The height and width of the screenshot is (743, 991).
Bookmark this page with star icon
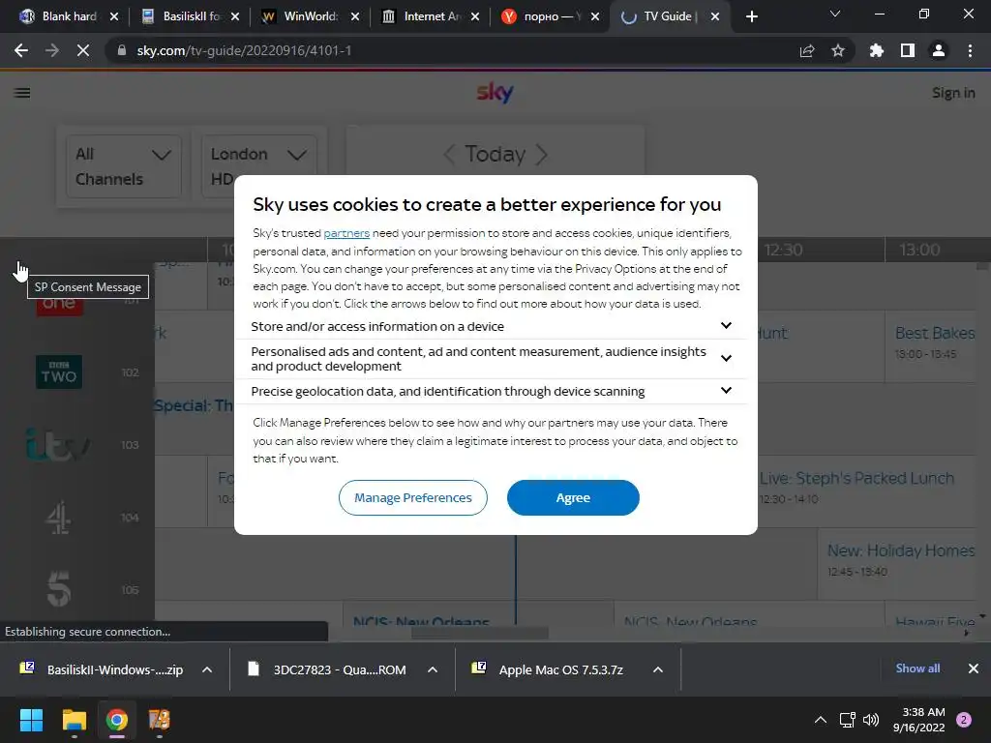(838, 50)
